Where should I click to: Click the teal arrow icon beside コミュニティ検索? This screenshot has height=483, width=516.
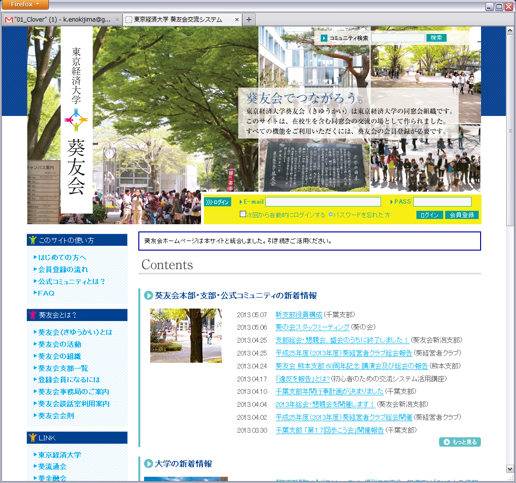pyautogui.click(x=324, y=38)
